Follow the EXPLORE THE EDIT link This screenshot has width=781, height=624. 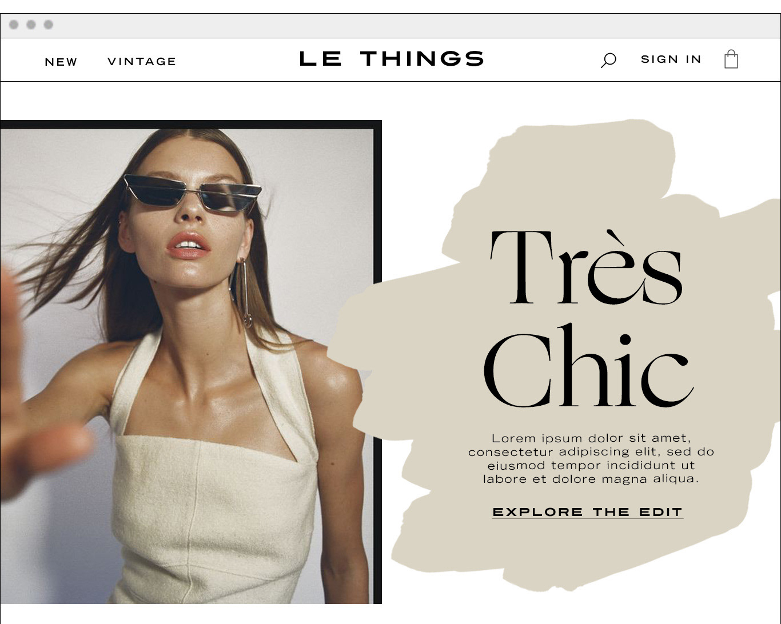pyautogui.click(x=588, y=512)
